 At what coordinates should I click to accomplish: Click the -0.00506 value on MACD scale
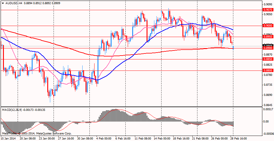(268, 134)
